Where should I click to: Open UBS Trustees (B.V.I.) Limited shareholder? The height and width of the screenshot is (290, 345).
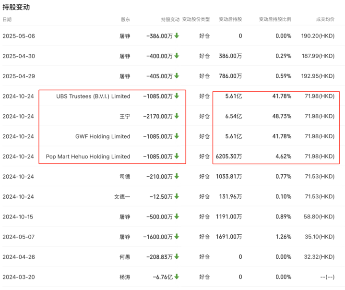point(93,96)
